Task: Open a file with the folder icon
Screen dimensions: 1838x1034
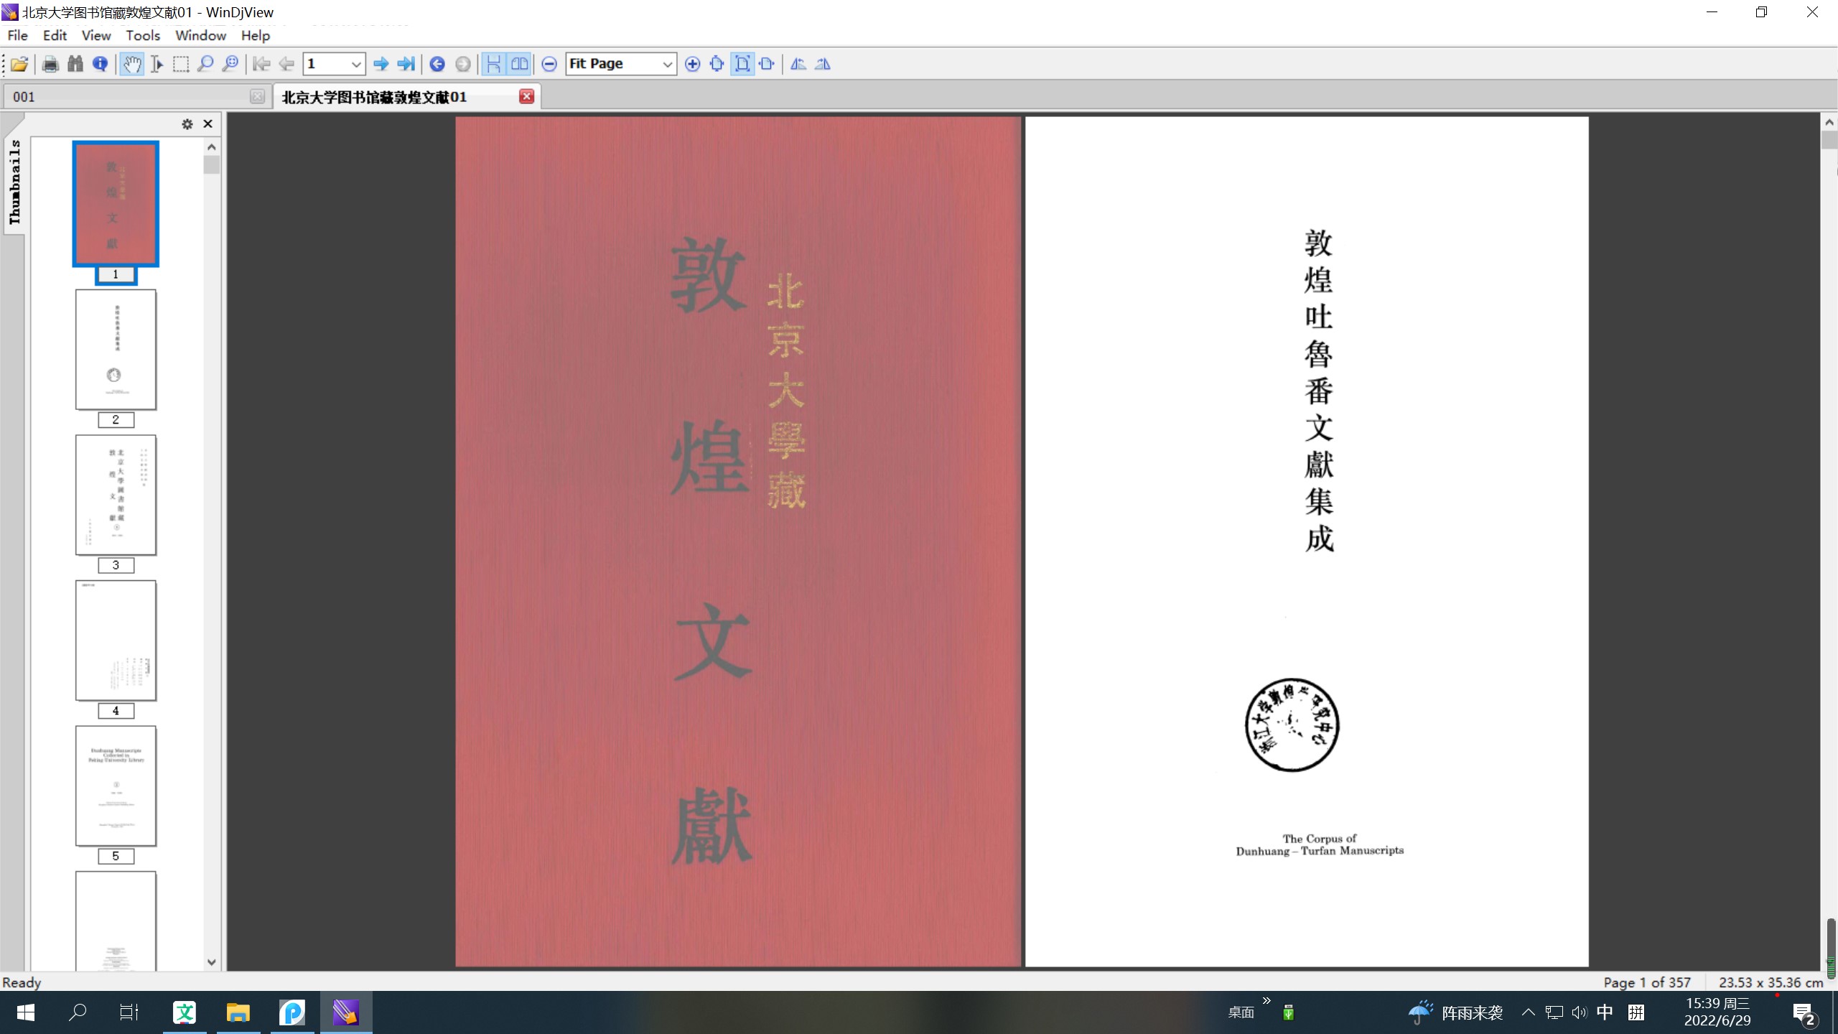Action: coord(19,64)
